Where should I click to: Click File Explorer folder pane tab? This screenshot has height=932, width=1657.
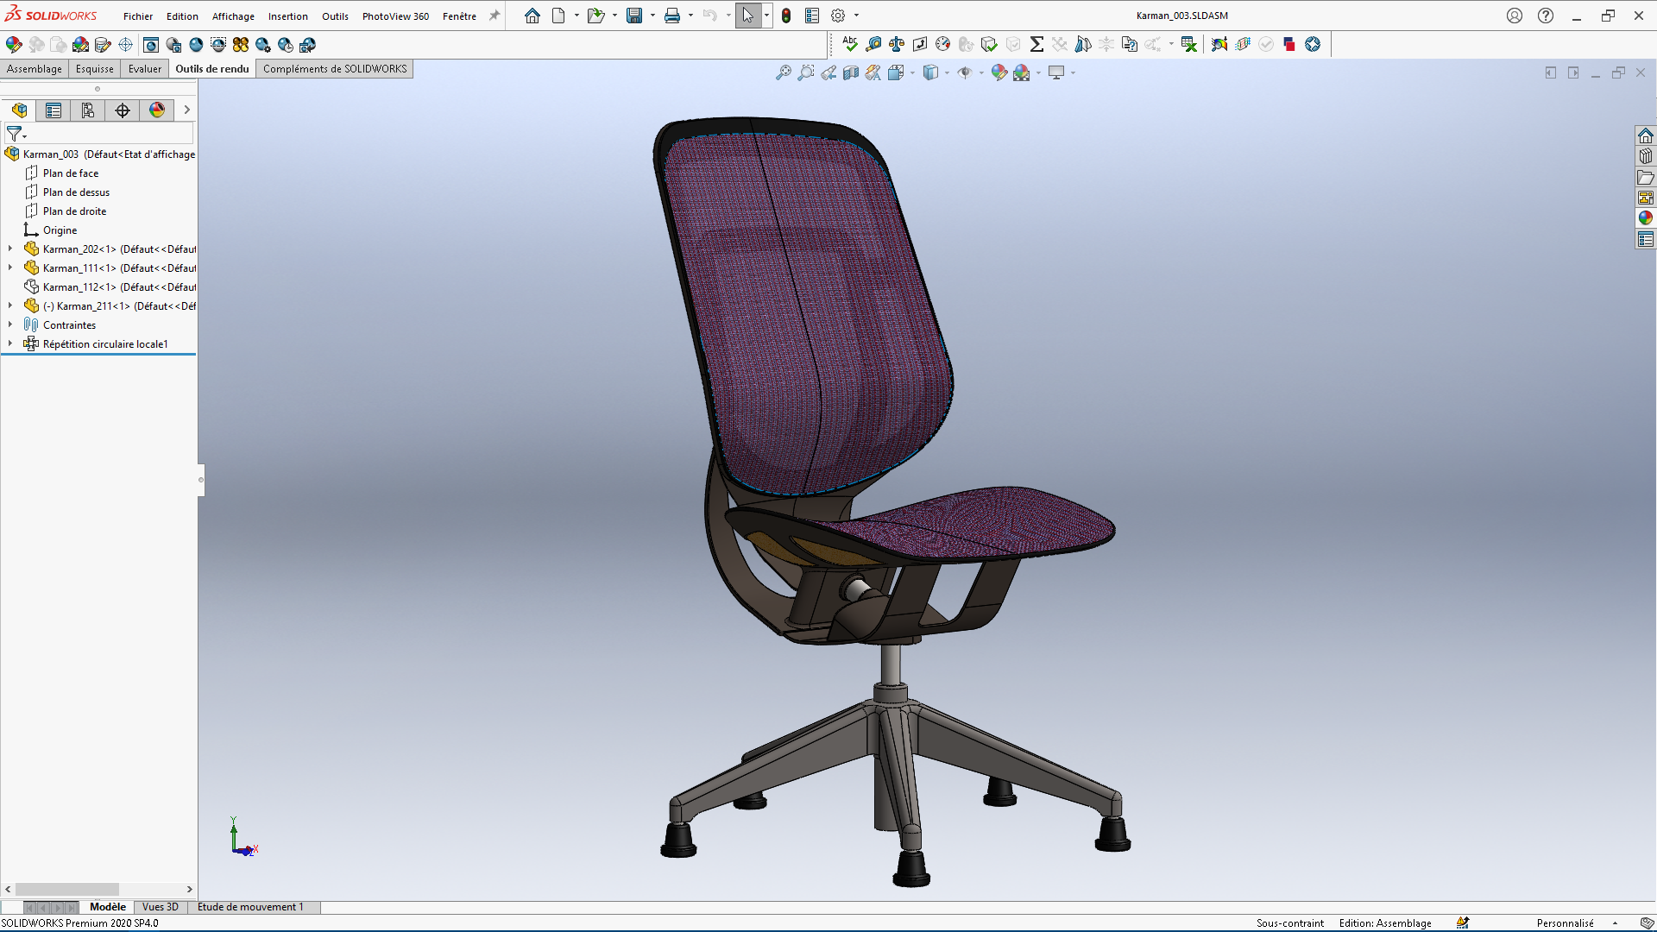[1646, 177]
